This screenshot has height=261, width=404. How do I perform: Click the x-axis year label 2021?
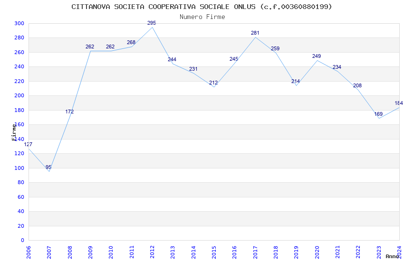337,252
